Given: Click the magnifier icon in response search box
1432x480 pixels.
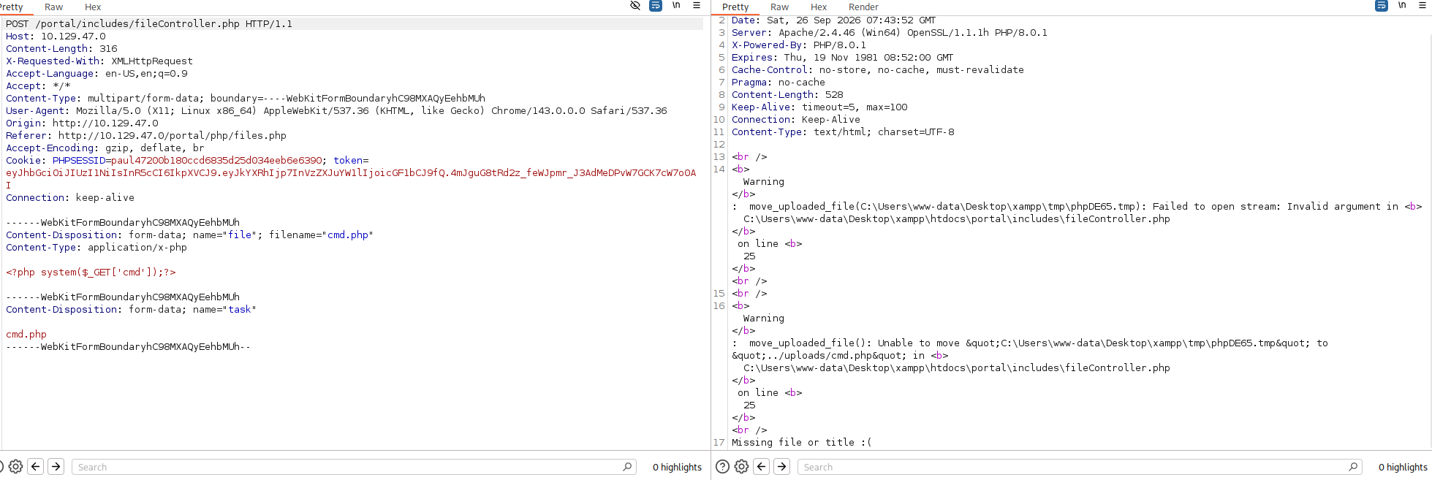Looking at the screenshot, I should (1353, 467).
